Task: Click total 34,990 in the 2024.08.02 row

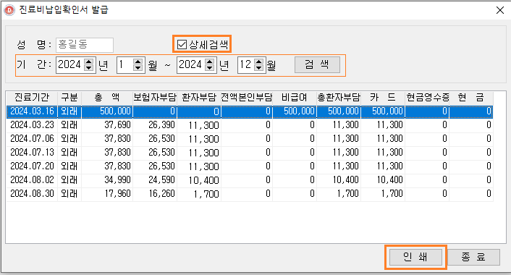Action: pyautogui.click(x=117, y=180)
